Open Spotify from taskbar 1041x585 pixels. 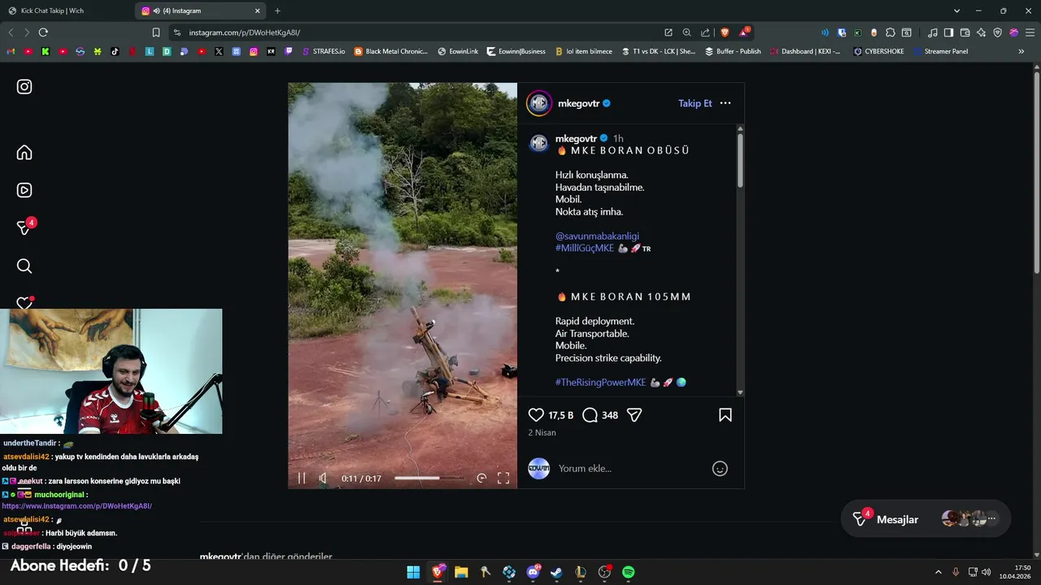click(628, 572)
